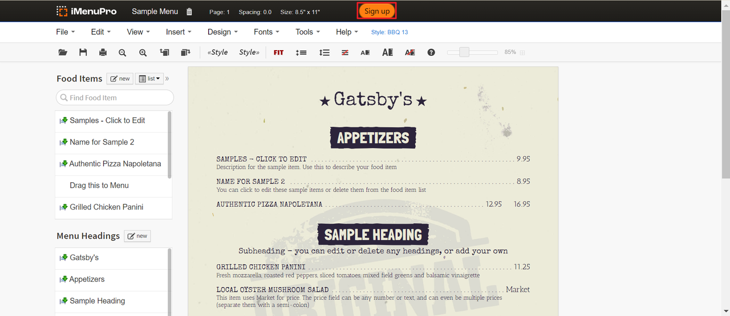Viewport: 730px width, 316px height.
Task: Increase line spacing icon
Action: point(325,52)
